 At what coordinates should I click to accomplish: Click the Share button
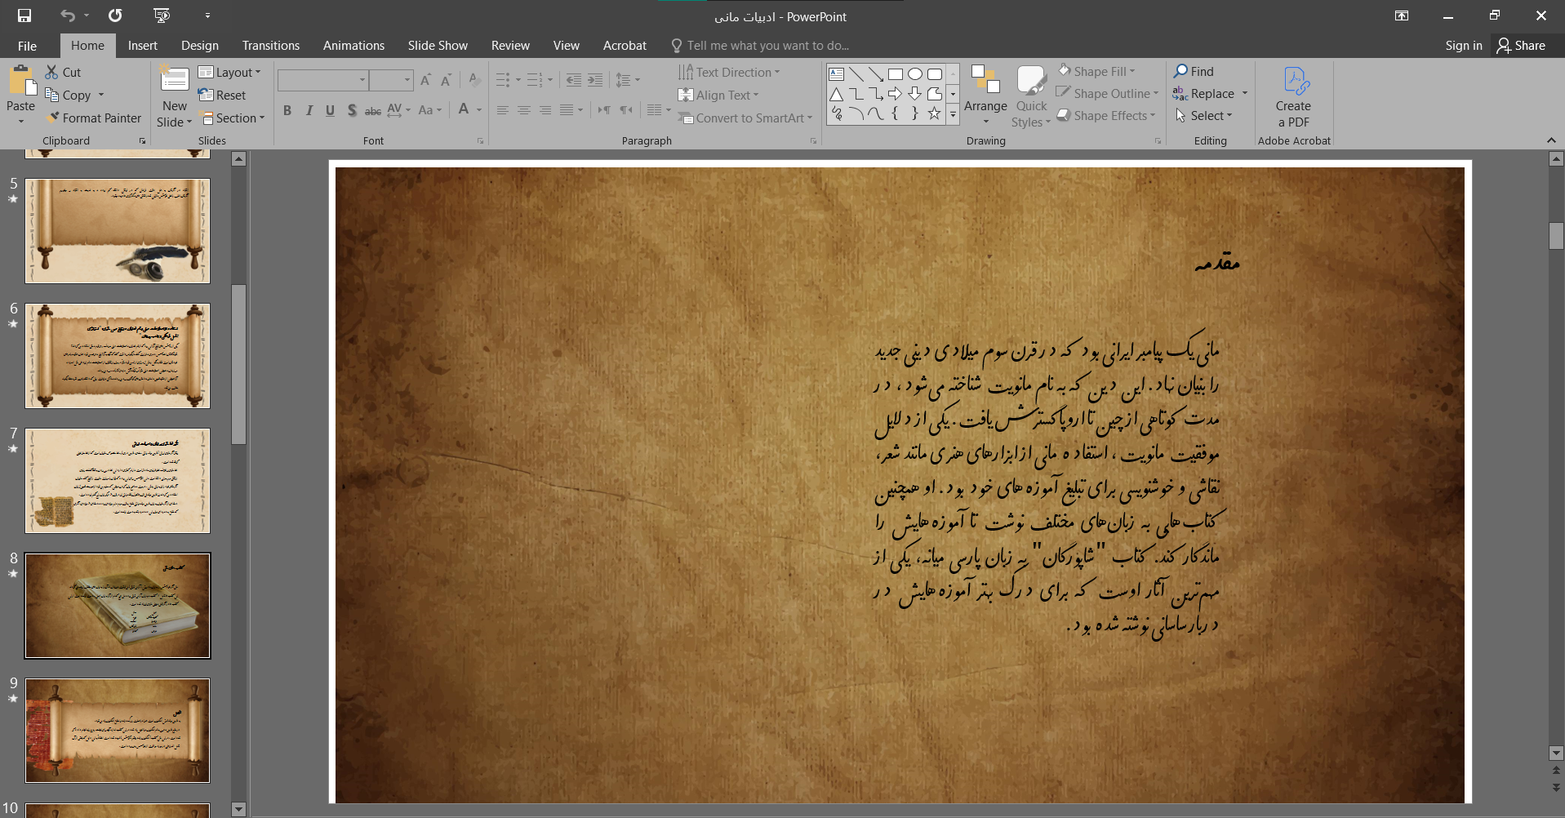pos(1521,46)
